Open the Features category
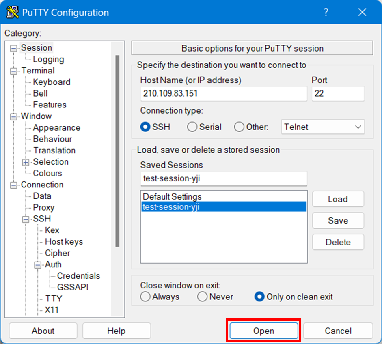This screenshot has height=344, width=382. pyautogui.click(x=50, y=105)
